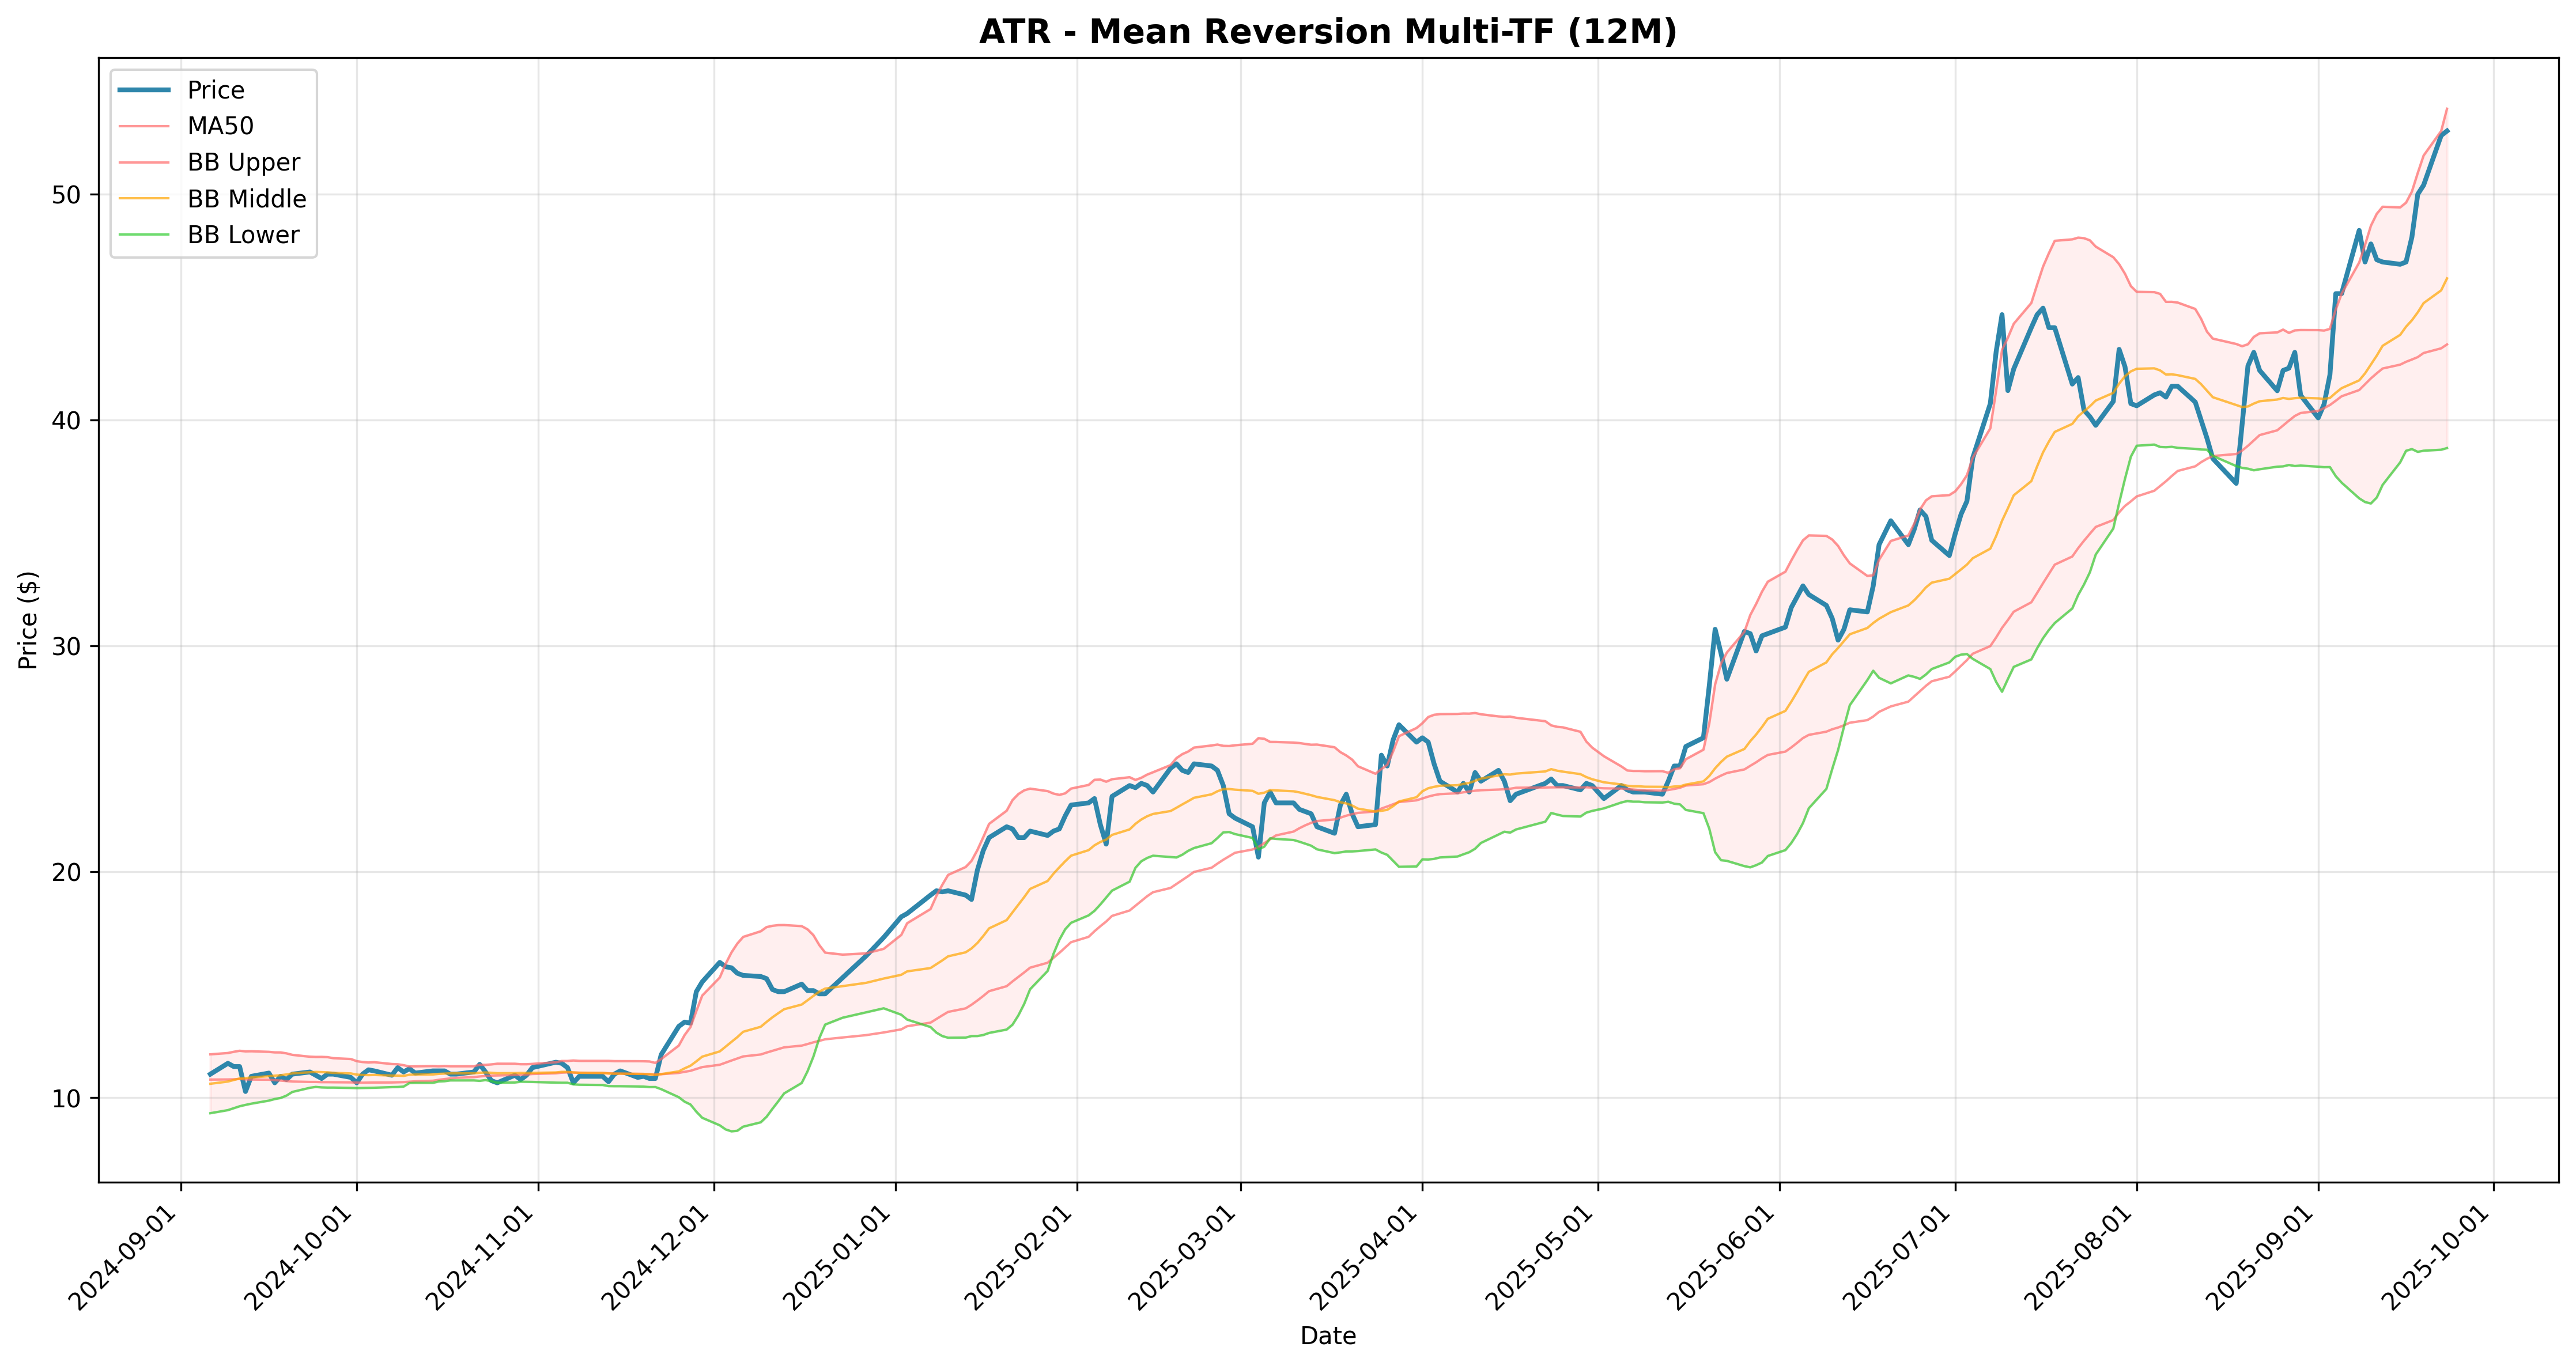Click the green BB Lower line swatch in legend

coord(144,235)
